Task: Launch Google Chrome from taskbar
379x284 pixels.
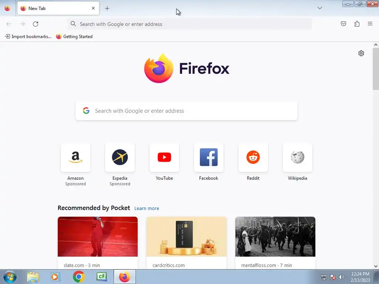Action: click(78, 277)
